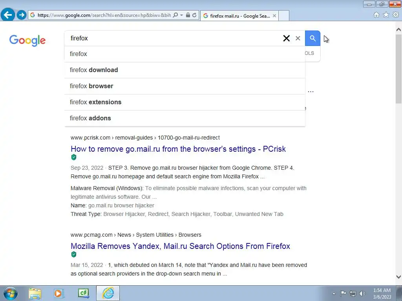Click the Internet Explorer taskbar icon

point(108,293)
